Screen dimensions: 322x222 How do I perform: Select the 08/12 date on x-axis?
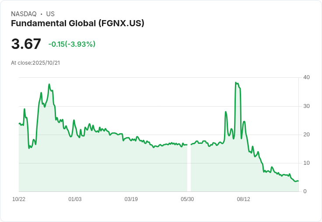[244, 199]
